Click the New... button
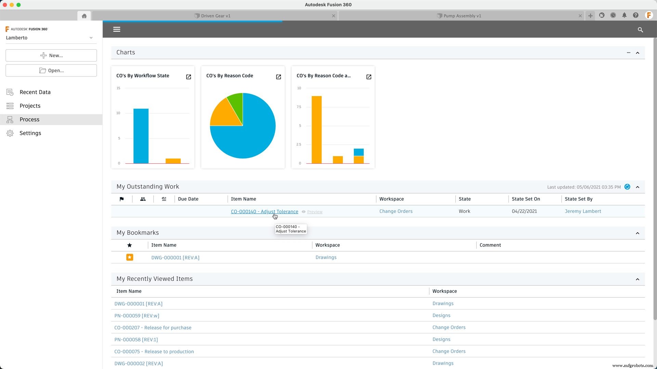The height and width of the screenshot is (369, 657). (x=51, y=55)
